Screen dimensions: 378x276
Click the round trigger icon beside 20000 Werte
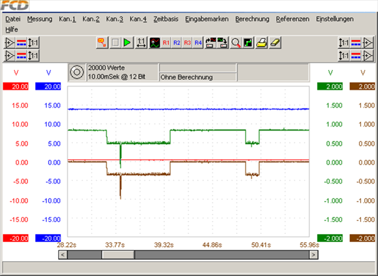77,72
